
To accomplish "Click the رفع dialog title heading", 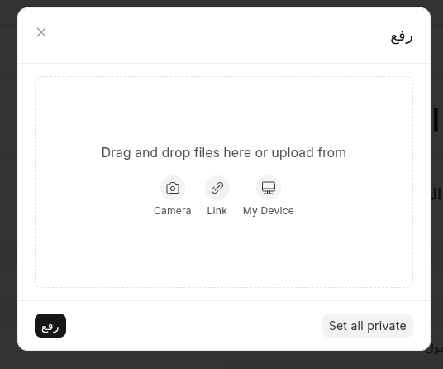I will (x=402, y=37).
